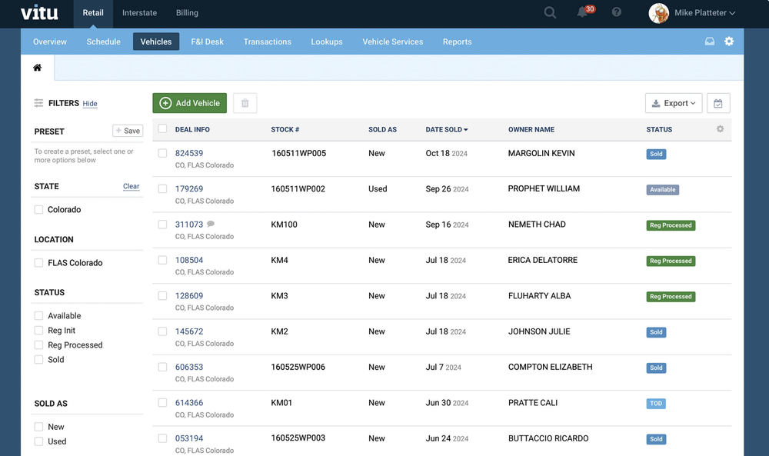This screenshot has height=456, width=769.
Task: Open help using the question mark icon
Action: [x=616, y=12]
